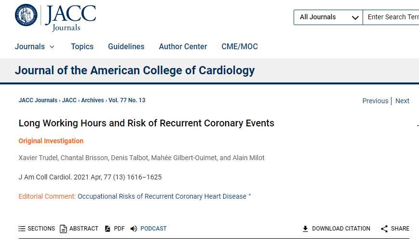Open the Guidelines menu item
419x245 pixels.
tap(126, 46)
